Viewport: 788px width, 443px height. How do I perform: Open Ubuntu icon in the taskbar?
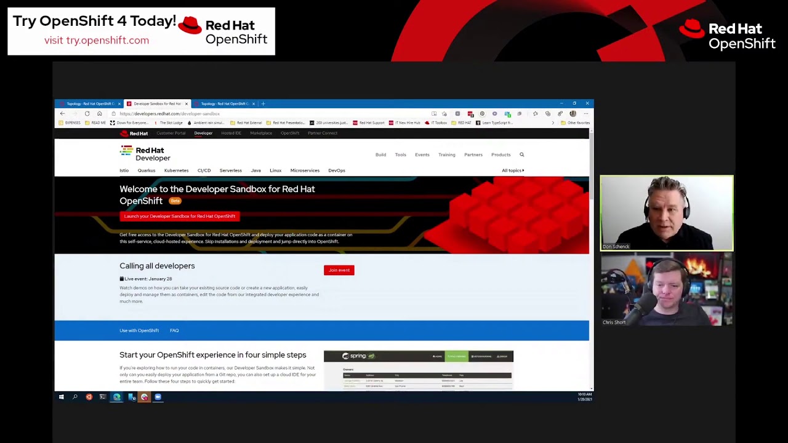click(89, 397)
